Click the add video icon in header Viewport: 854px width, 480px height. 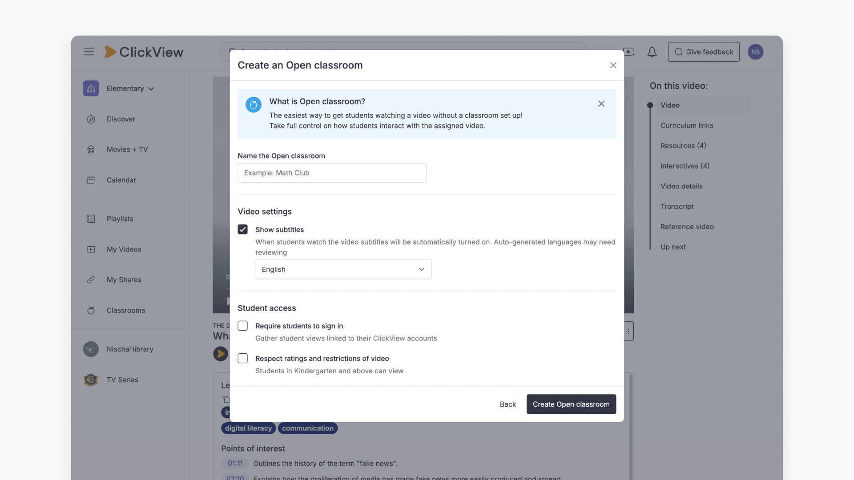tap(629, 52)
